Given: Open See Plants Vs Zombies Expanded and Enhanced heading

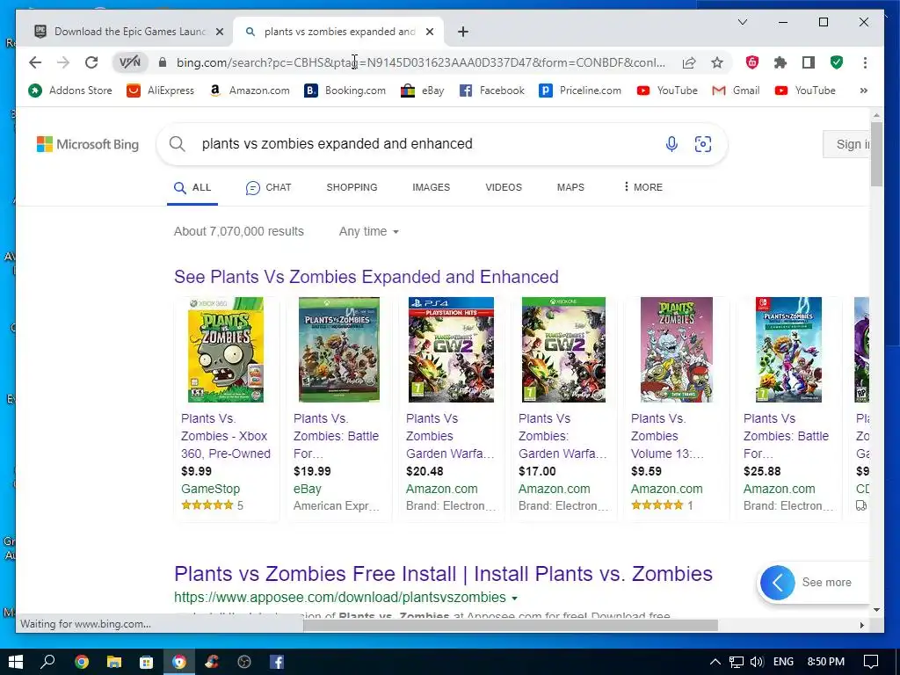Looking at the screenshot, I should tap(367, 277).
